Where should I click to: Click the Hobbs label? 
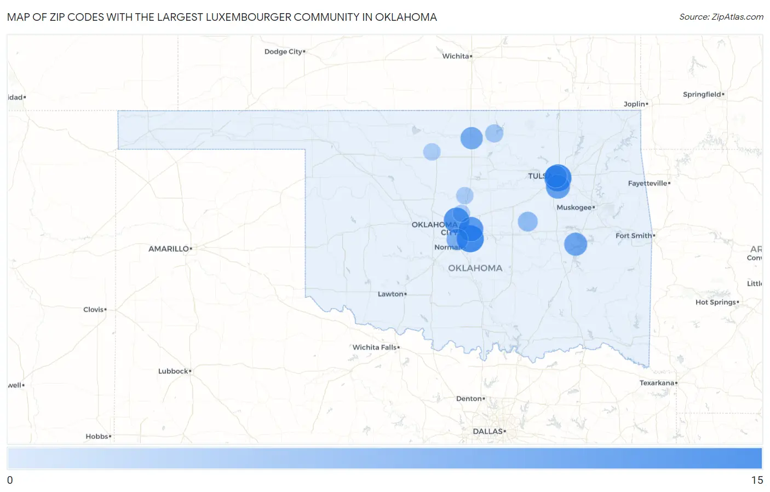[97, 436]
